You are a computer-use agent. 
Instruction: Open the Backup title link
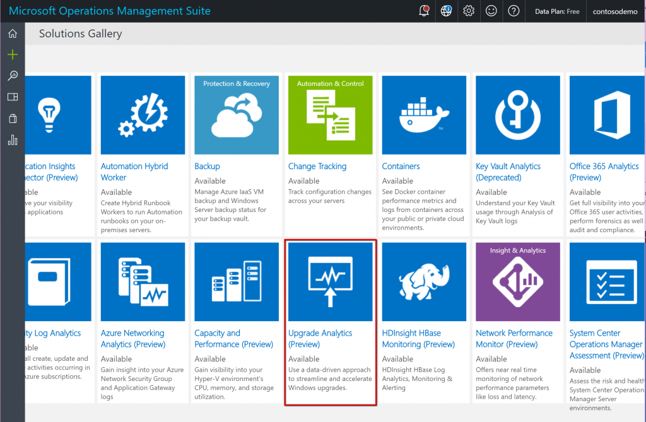(x=207, y=166)
